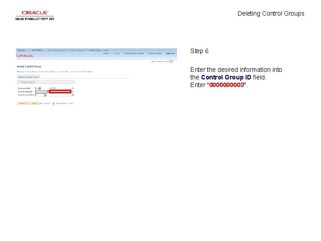
Task: Open the Worklist link
Action: 116,53
